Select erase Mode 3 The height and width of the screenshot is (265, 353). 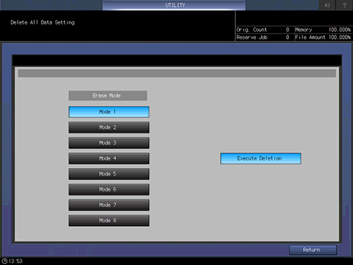click(x=109, y=143)
